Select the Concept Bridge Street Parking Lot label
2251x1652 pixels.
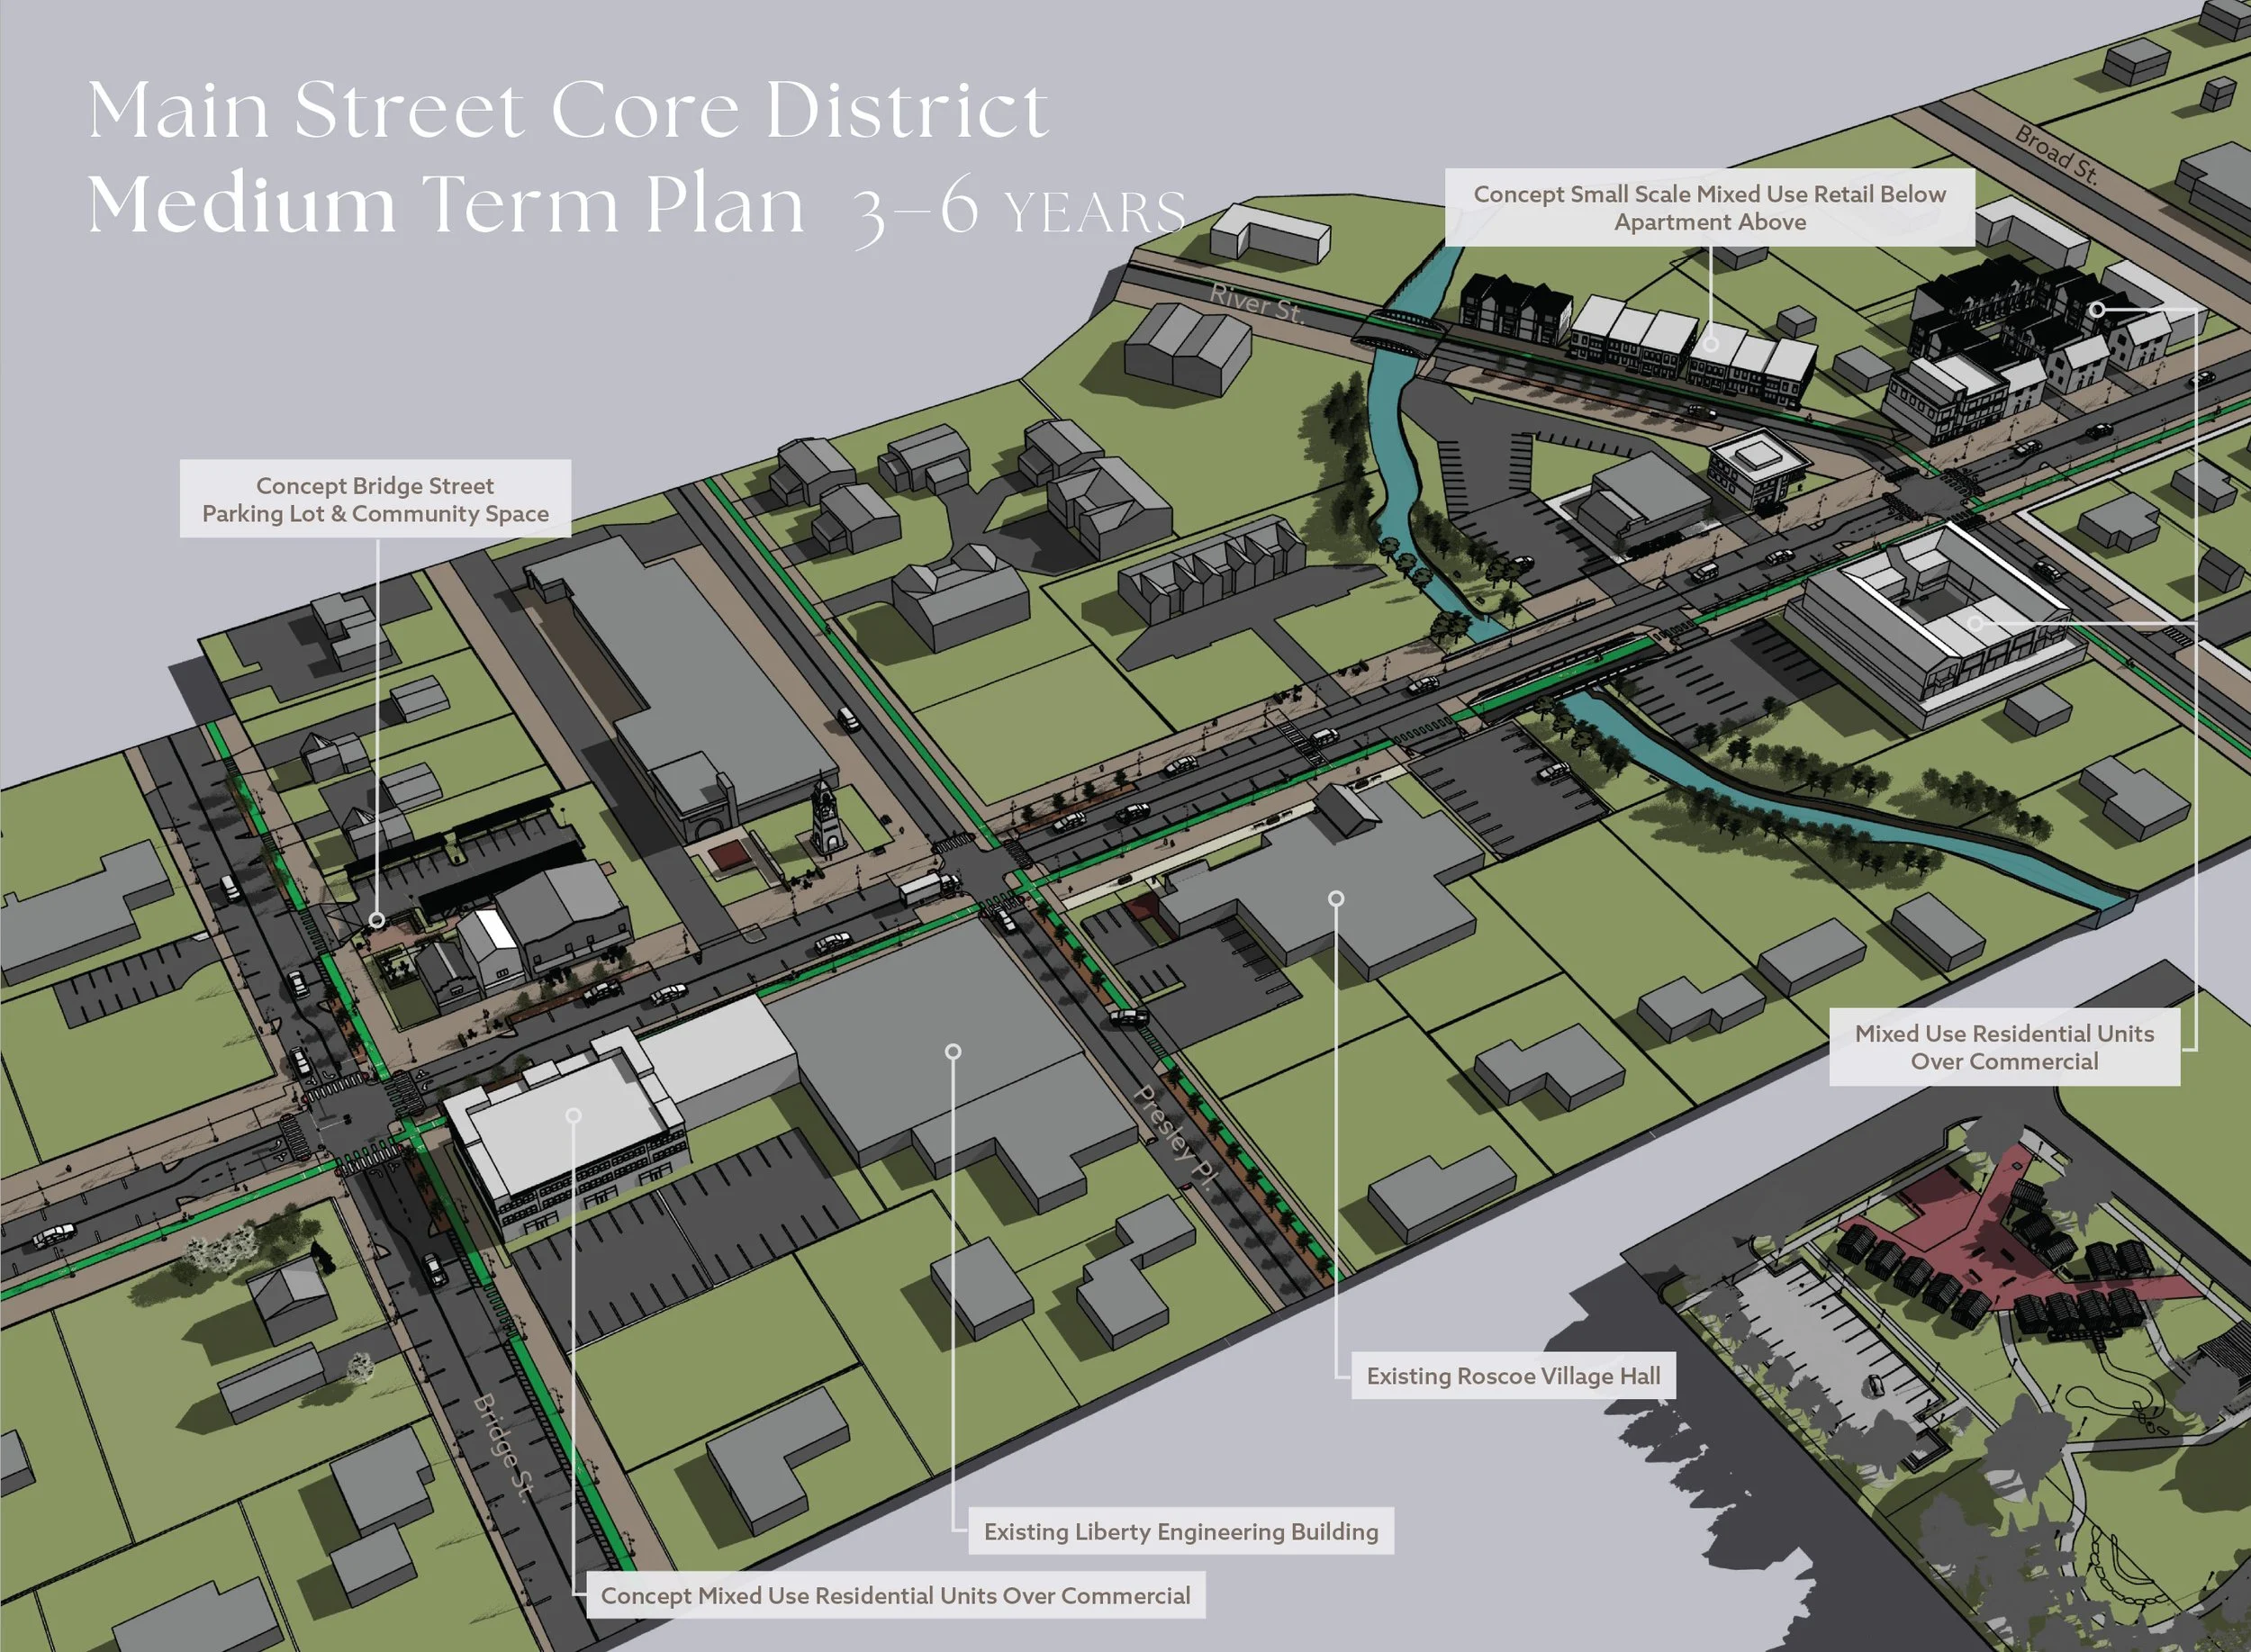coord(375,499)
